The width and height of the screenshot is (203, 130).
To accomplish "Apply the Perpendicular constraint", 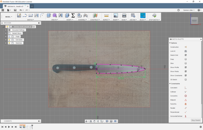I will coord(186,112).
